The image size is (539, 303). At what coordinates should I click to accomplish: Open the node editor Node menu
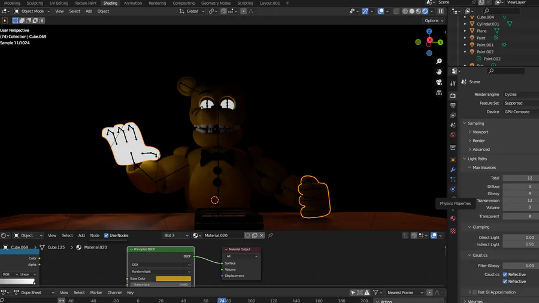[95, 235]
